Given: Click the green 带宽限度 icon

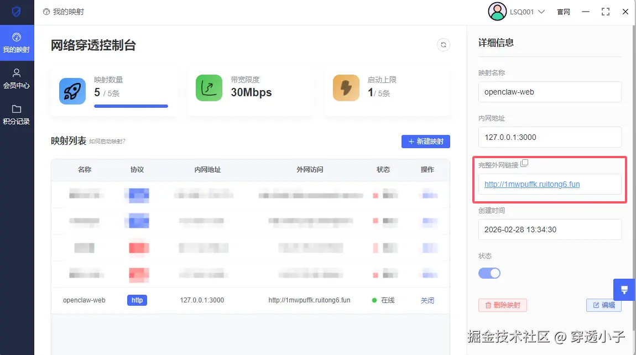Looking at the screenshot, I should tap(209, 87).
